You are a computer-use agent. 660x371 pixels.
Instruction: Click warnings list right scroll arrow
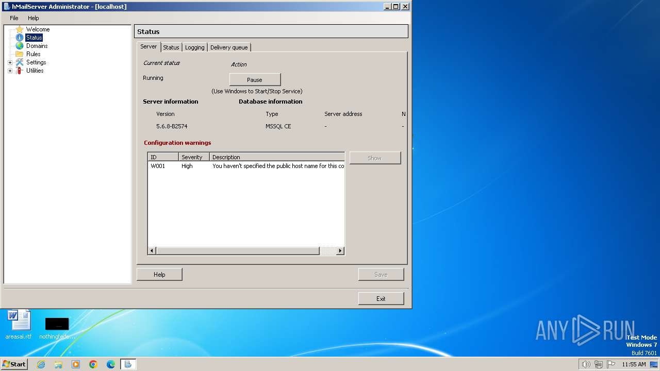click(340, 251)
